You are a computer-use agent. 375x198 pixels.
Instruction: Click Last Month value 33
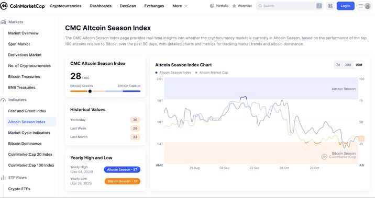[x=135, y=137]
